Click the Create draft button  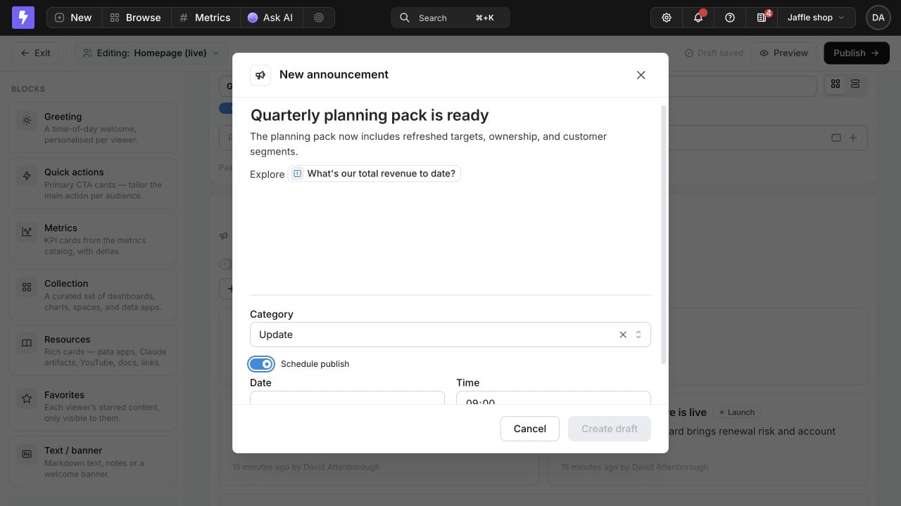tap(610, 429)
